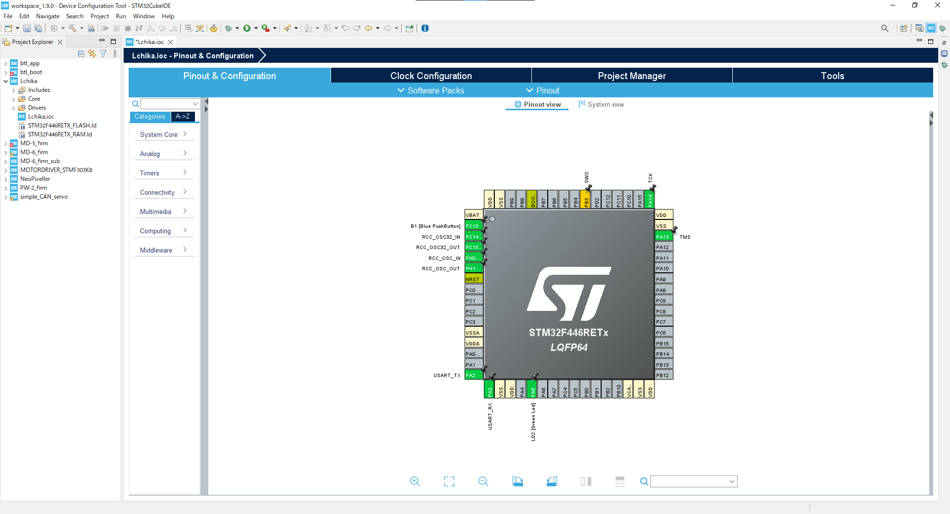Expand the Drivers folder
Screen dimensions: 950x514
pyautogui.click(x=14, y=108)
